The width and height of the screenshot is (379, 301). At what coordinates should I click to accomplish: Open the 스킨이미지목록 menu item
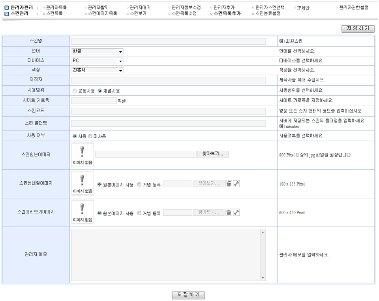(x=102, y=13)
